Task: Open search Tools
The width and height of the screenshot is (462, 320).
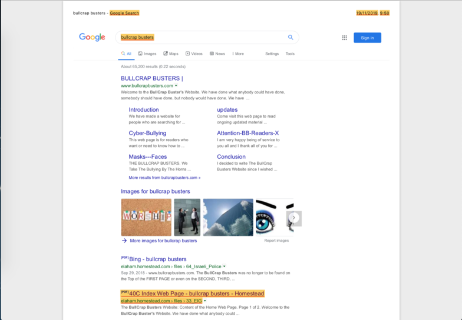Action: (290, 54)
